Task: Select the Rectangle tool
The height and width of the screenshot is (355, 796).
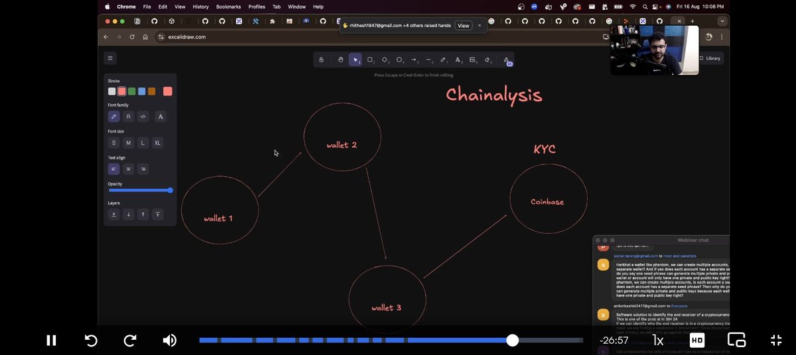Action: 370,60
